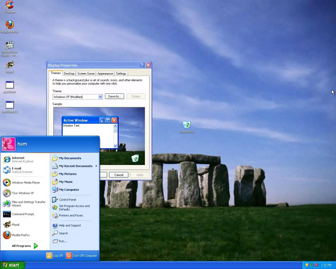Open Printers and Faxes
The height and width of the screenshot is (269, 336).
click(x=75, y=215)
